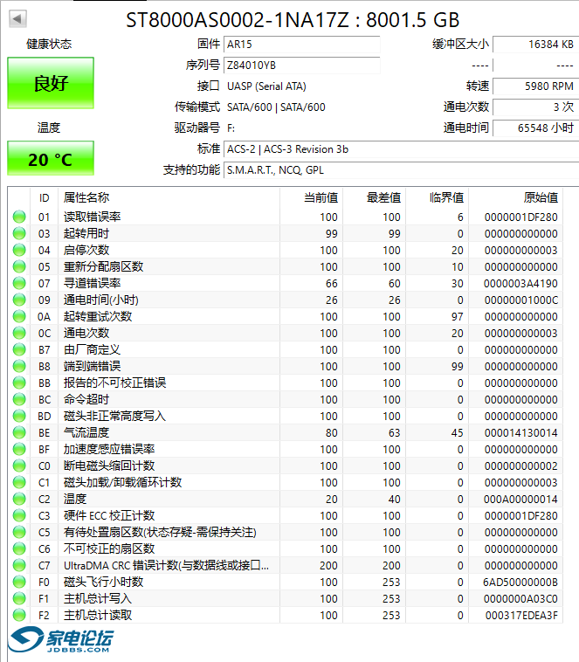Select the status circle for 启停次数 row
Viewport: 579px width, 662px height.
pos(19,251)
